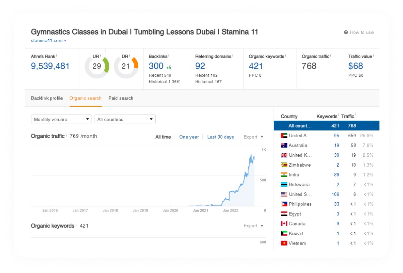Click Philippines keywords count 33
403x273 pixels.
click(x=337, y=204)
